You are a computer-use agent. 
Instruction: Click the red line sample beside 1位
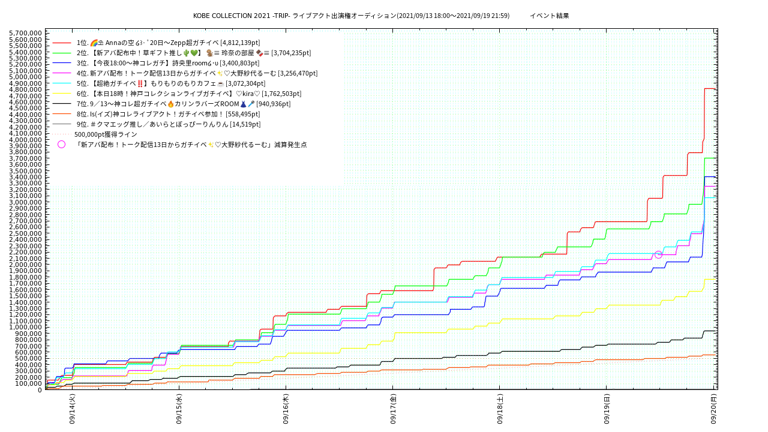[62, 43]
